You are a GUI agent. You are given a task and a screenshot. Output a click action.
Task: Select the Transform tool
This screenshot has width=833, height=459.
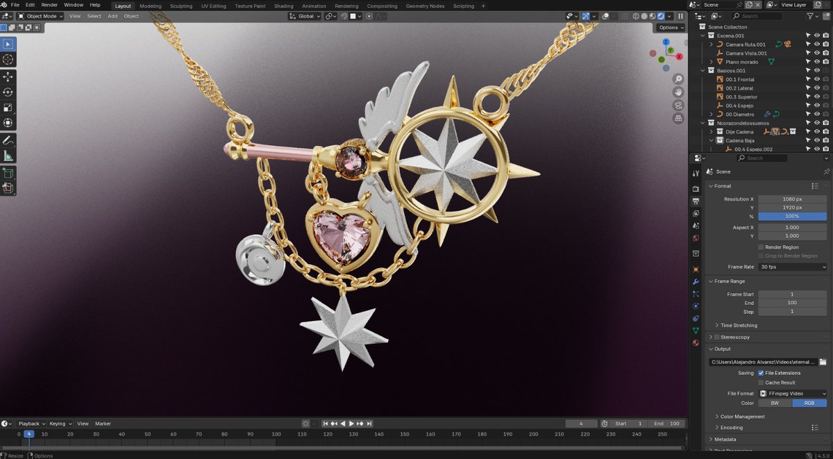tap(8, 122)
